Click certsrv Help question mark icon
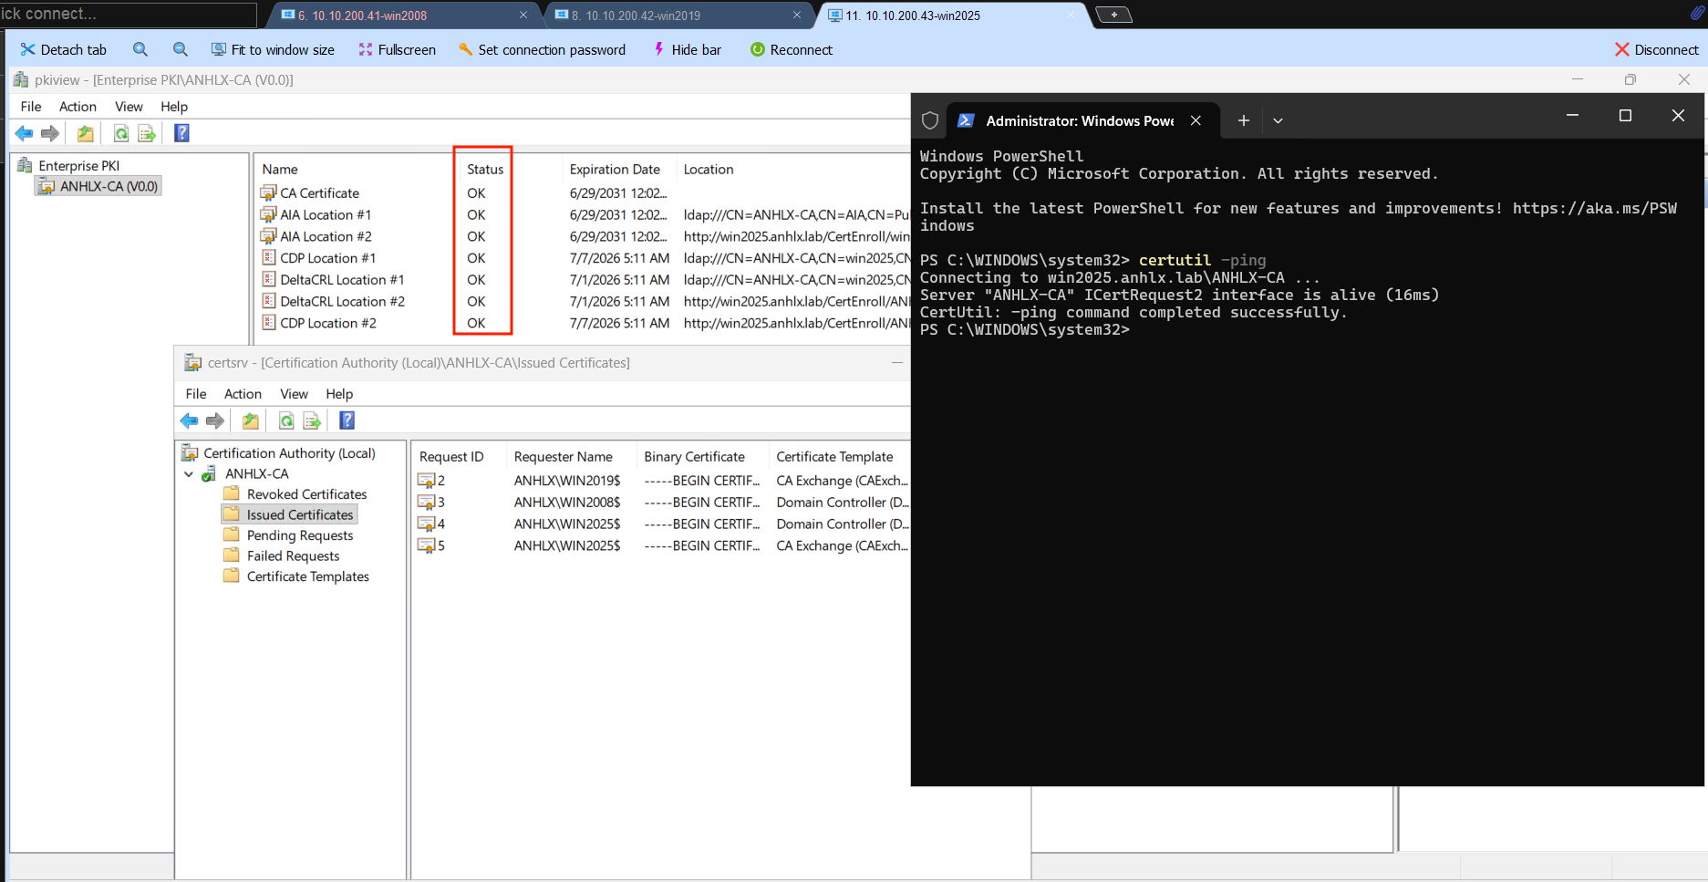The width and height of the screenshot is (1708, 882). point(347,420)
